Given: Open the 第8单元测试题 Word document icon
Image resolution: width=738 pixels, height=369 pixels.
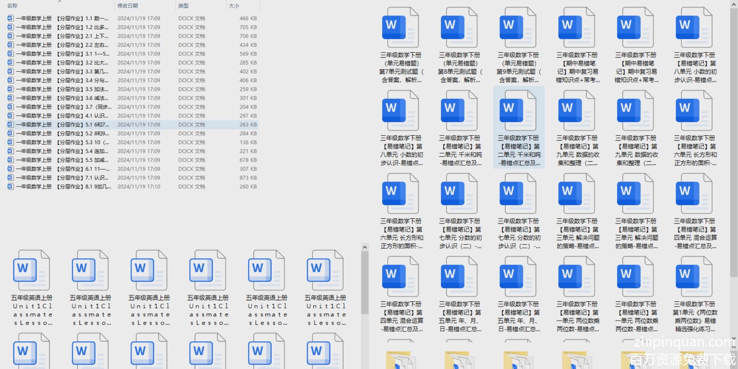Looking at the screenshot, I should 459,28.
